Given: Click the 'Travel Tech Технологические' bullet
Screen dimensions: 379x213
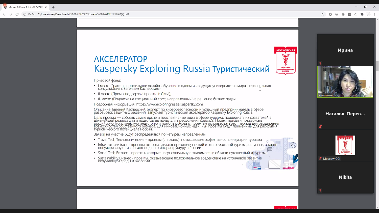Looking at the screenshot, I should click(180, 140).
